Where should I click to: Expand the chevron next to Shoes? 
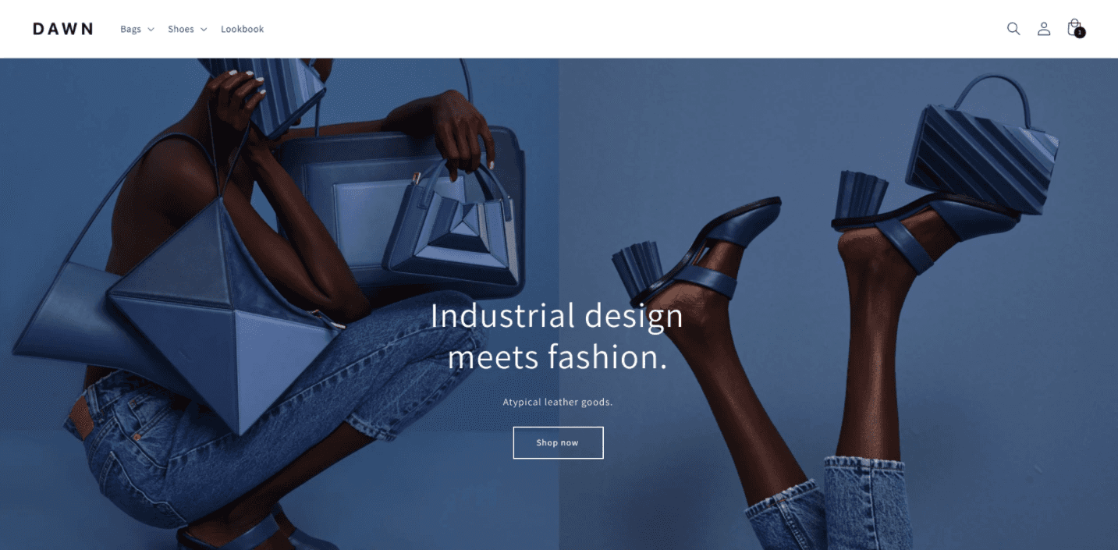point(204,30)
